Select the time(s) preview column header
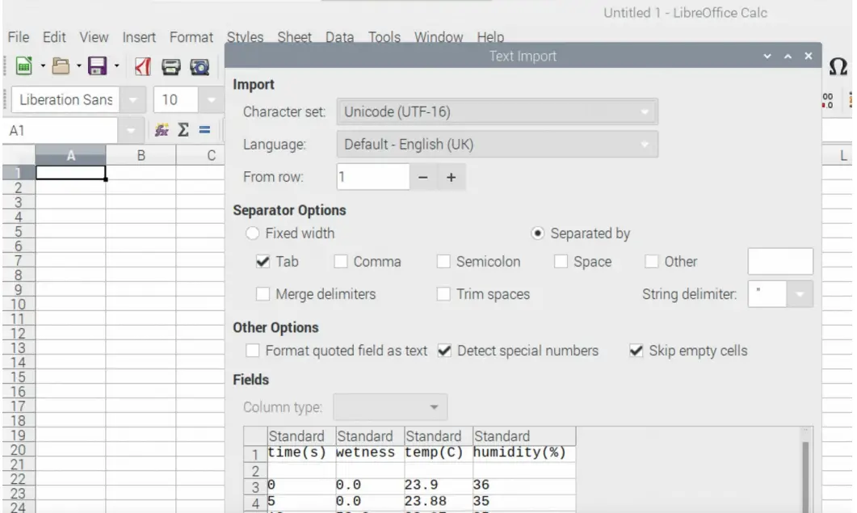 tap(301, 436)
